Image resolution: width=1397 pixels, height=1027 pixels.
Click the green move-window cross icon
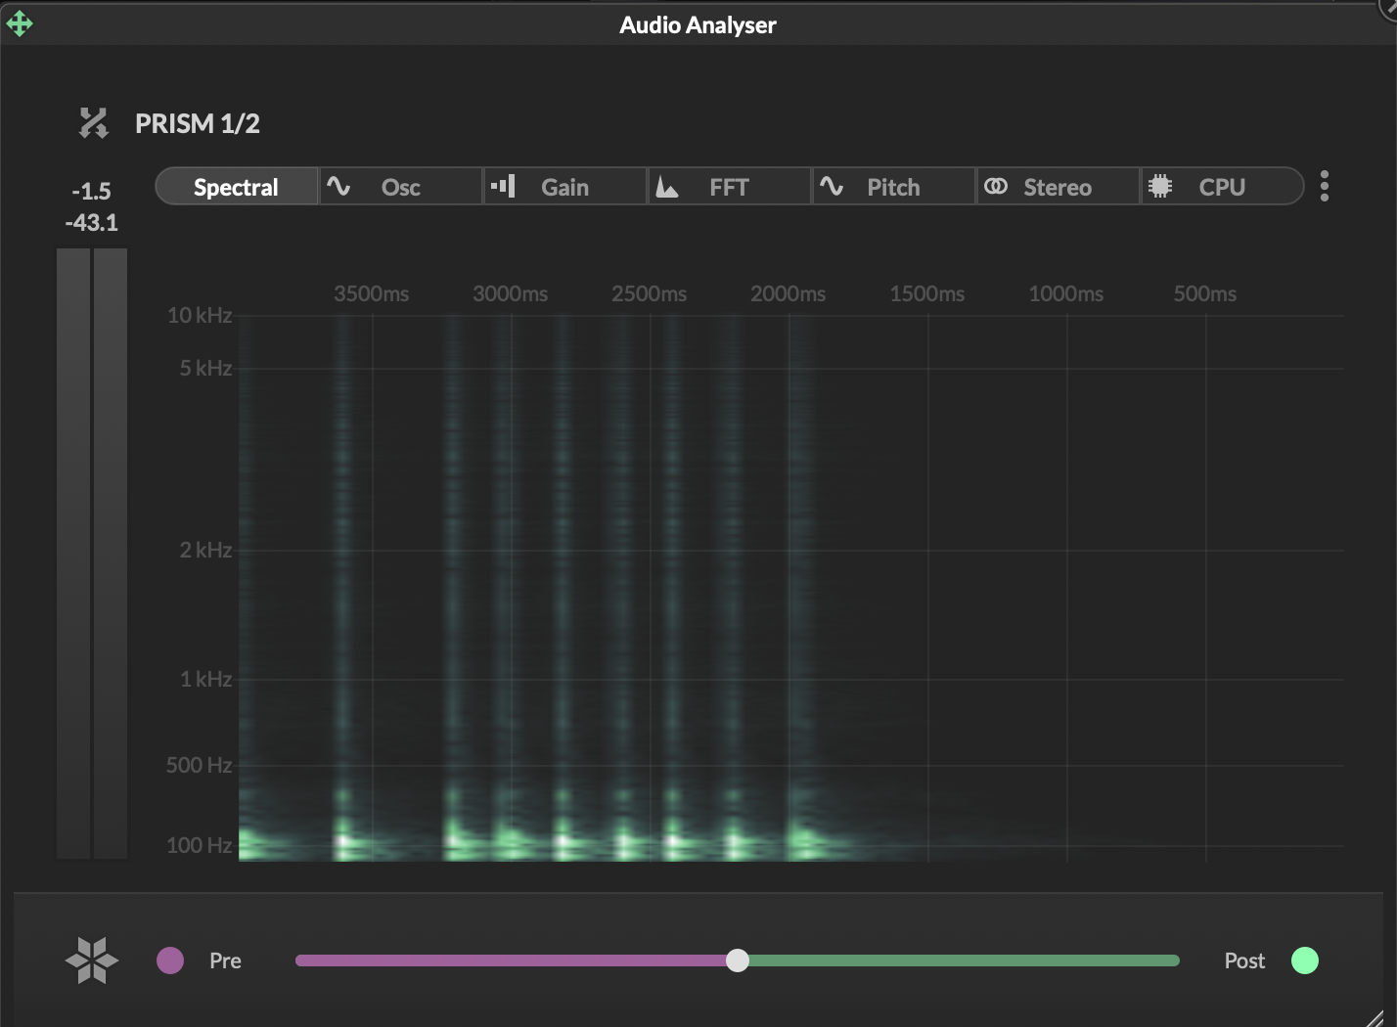[x=20, y=23]
